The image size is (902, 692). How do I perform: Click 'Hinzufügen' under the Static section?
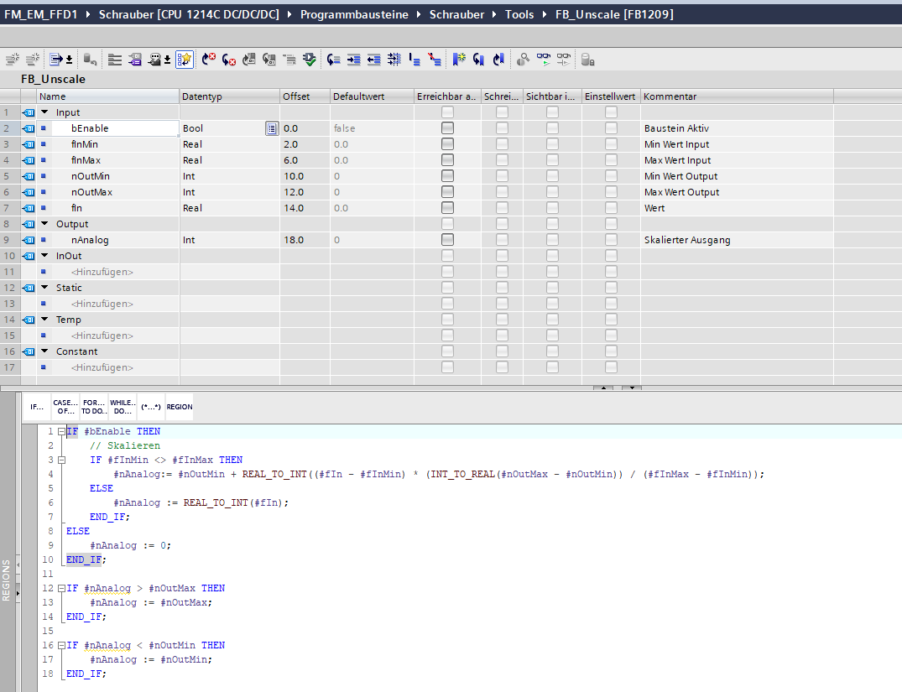tap(102, 304)
